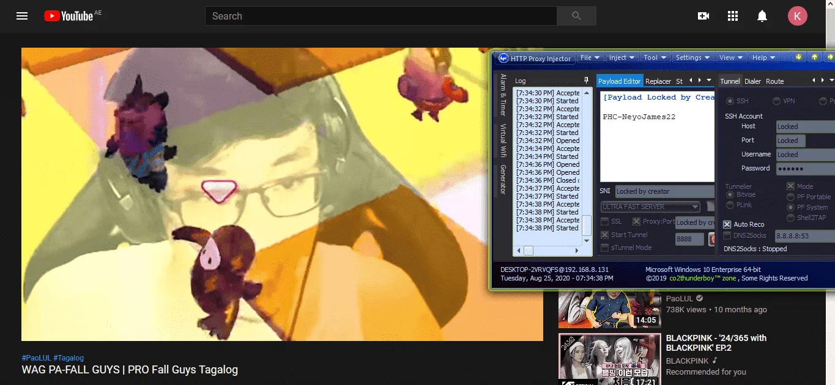Switch to the Payload Editor tab
Viewport: 835px width, 385px height.
(x=619, y=81)
